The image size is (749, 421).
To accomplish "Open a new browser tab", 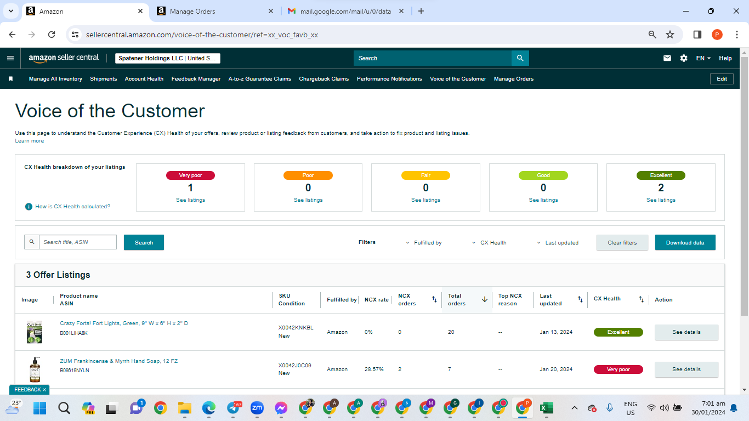I will (x=421, y=11).
